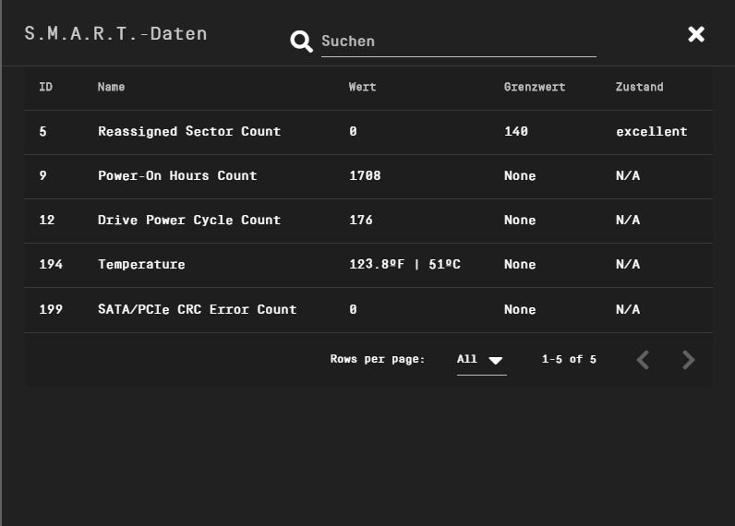Close the S.M.A.R.T.-Daten dialog
Image resolution: width=735 pixels, height=526 pixels.
696,34
